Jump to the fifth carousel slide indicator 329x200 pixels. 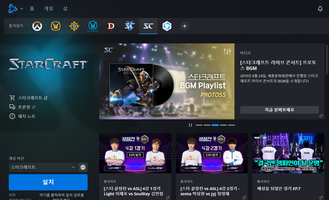point(231,125)
